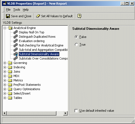Click the Joins folder icon

coord(10,72)
